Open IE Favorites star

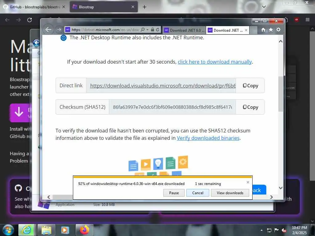(271, 30)
